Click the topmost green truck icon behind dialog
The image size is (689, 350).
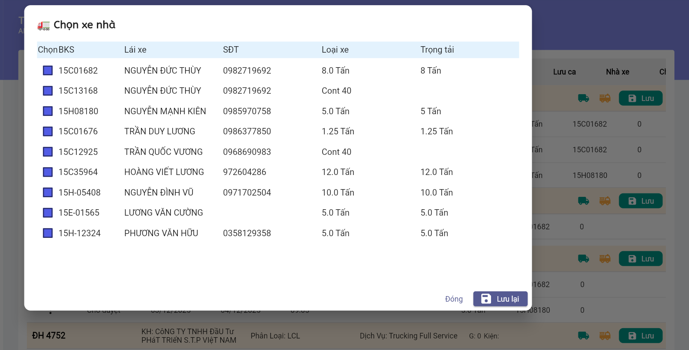(583, 98)
